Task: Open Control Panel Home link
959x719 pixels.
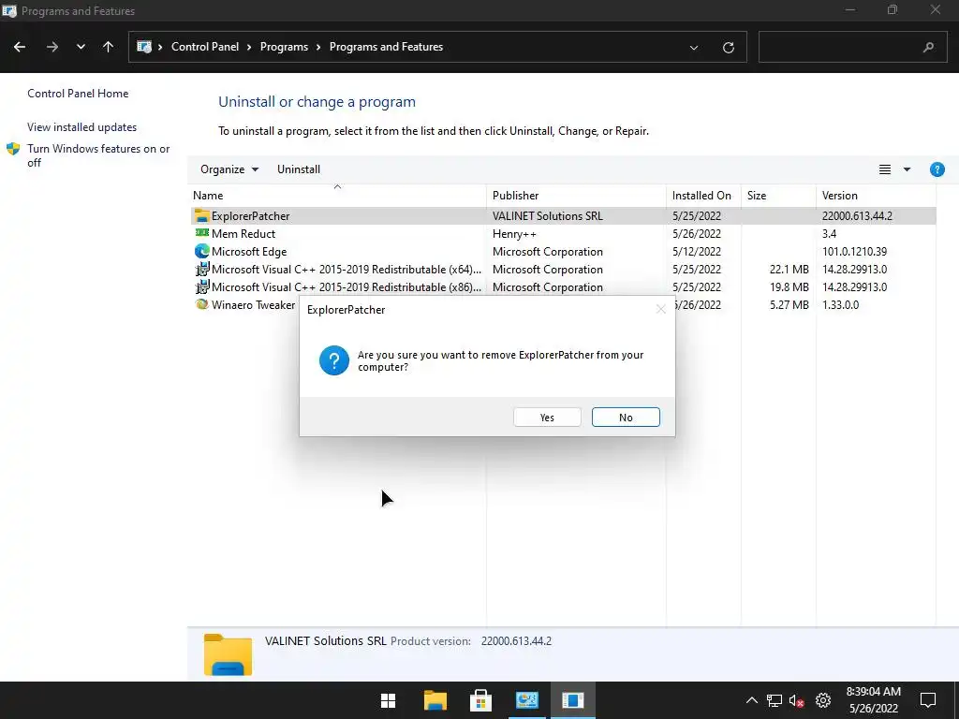Action: click(78, 94)
